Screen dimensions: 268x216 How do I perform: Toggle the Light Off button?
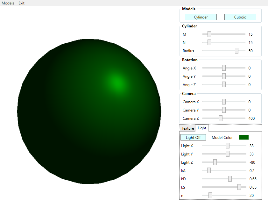click(193, 138)
